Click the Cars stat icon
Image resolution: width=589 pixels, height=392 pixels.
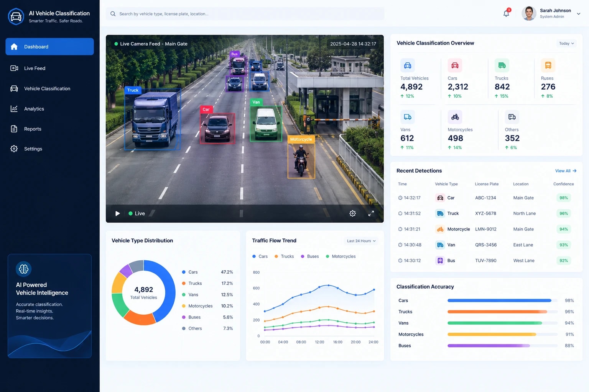(455, 65)
